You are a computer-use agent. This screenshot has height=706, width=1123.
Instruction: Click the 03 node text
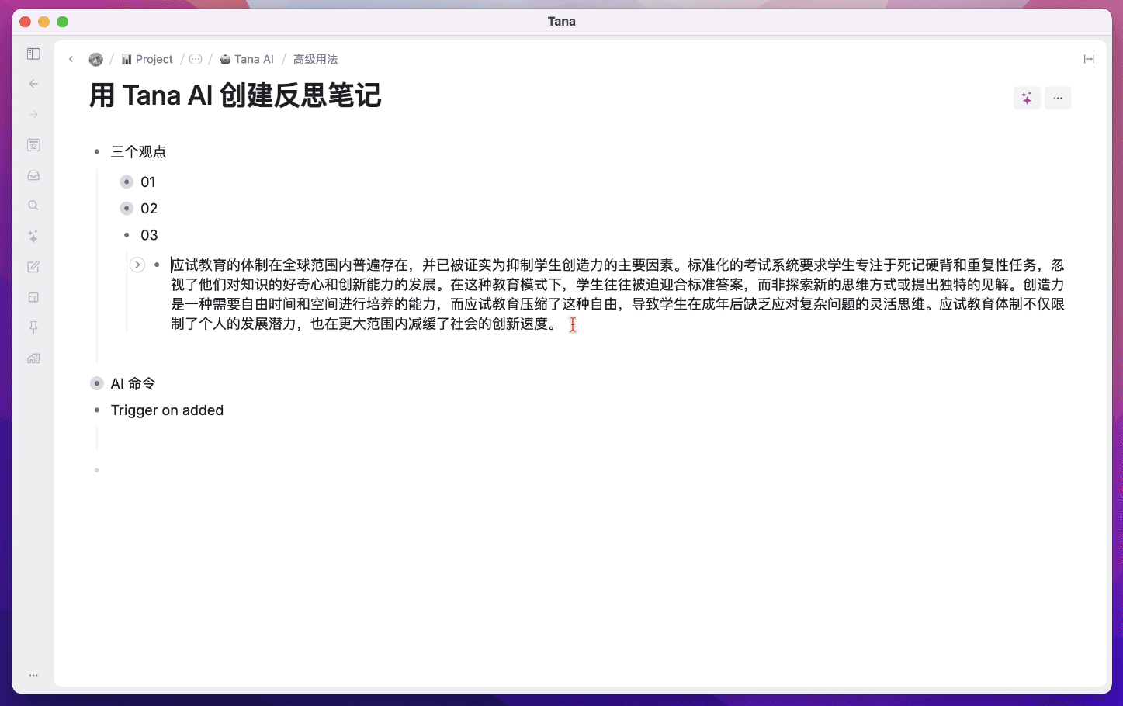click(149, 235)
